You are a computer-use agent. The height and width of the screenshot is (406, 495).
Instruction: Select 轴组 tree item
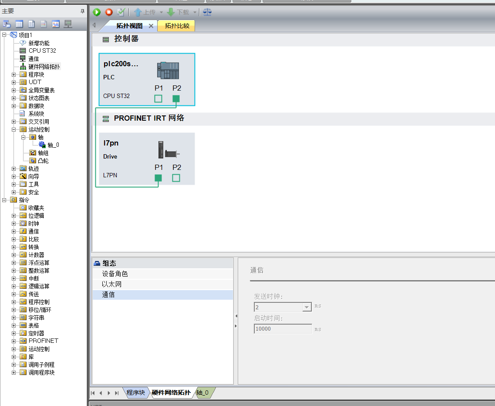[x=43, y=153]
